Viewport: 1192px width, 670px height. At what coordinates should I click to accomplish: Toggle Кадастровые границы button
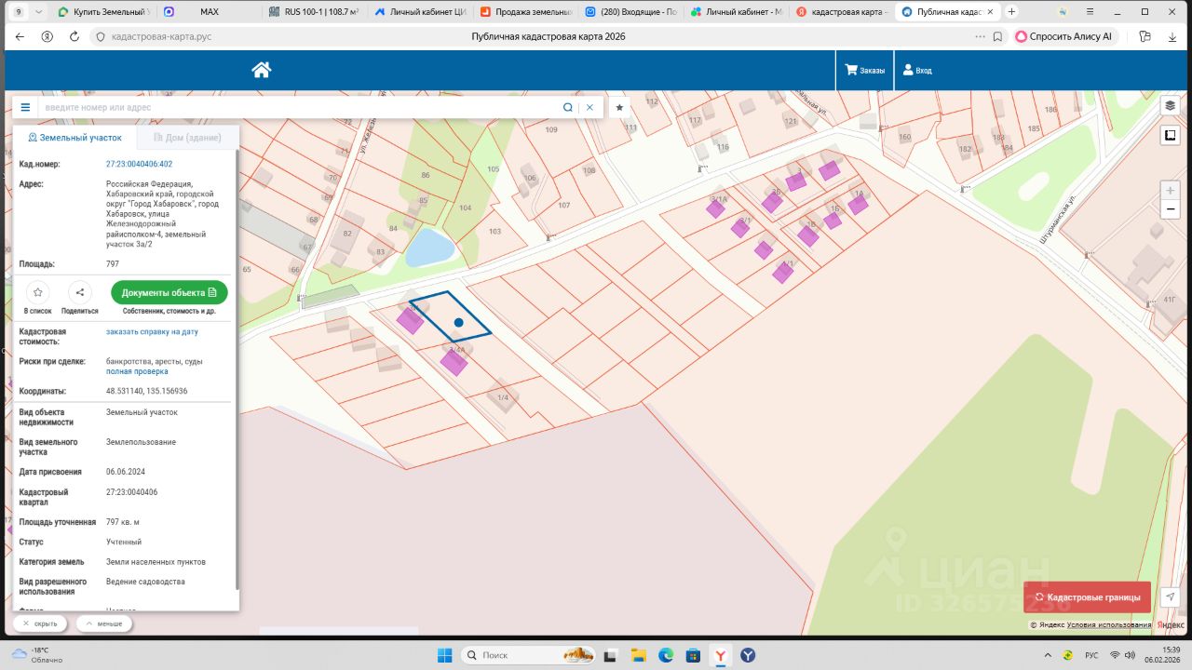point(1087,597)
